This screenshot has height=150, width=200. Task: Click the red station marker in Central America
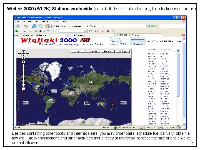(x=43, y=94)
